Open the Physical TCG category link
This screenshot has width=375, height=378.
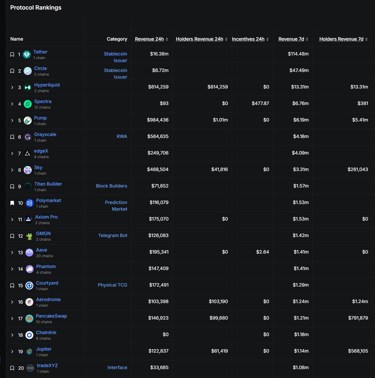pos(112,285)
